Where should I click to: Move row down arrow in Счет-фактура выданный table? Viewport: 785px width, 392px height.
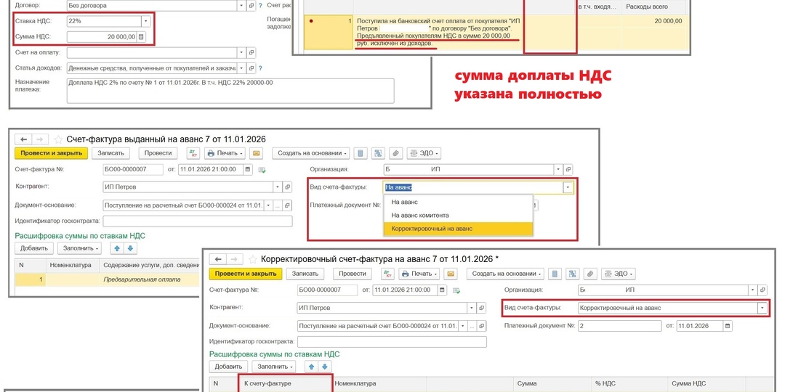pos(130,248)
